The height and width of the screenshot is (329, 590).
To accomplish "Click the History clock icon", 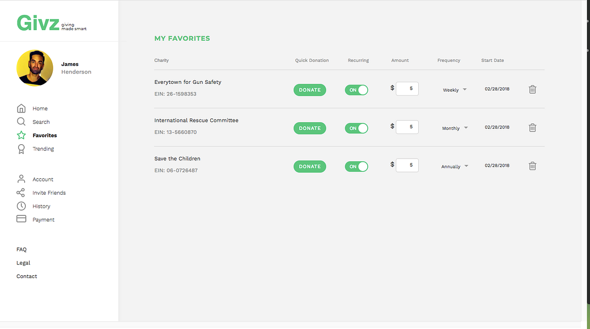I will click(x=21, y=206).
